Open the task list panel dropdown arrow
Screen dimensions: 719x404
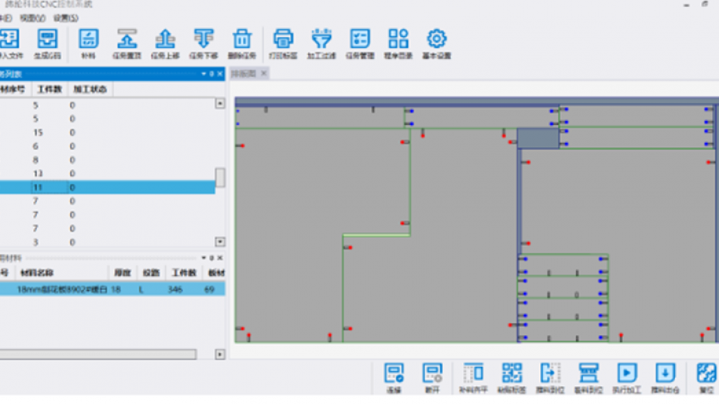click(204, 74)
